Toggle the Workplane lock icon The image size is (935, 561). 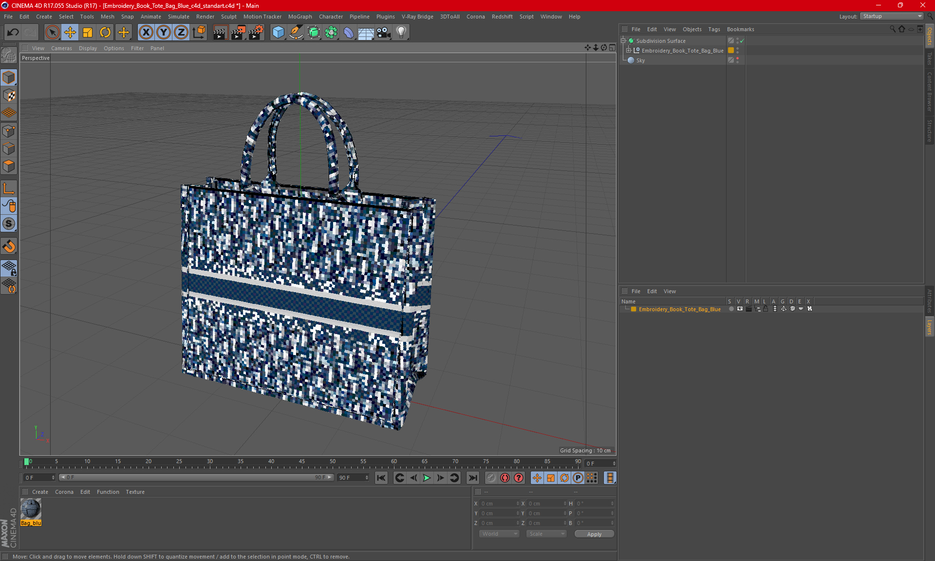pos(9,268)
